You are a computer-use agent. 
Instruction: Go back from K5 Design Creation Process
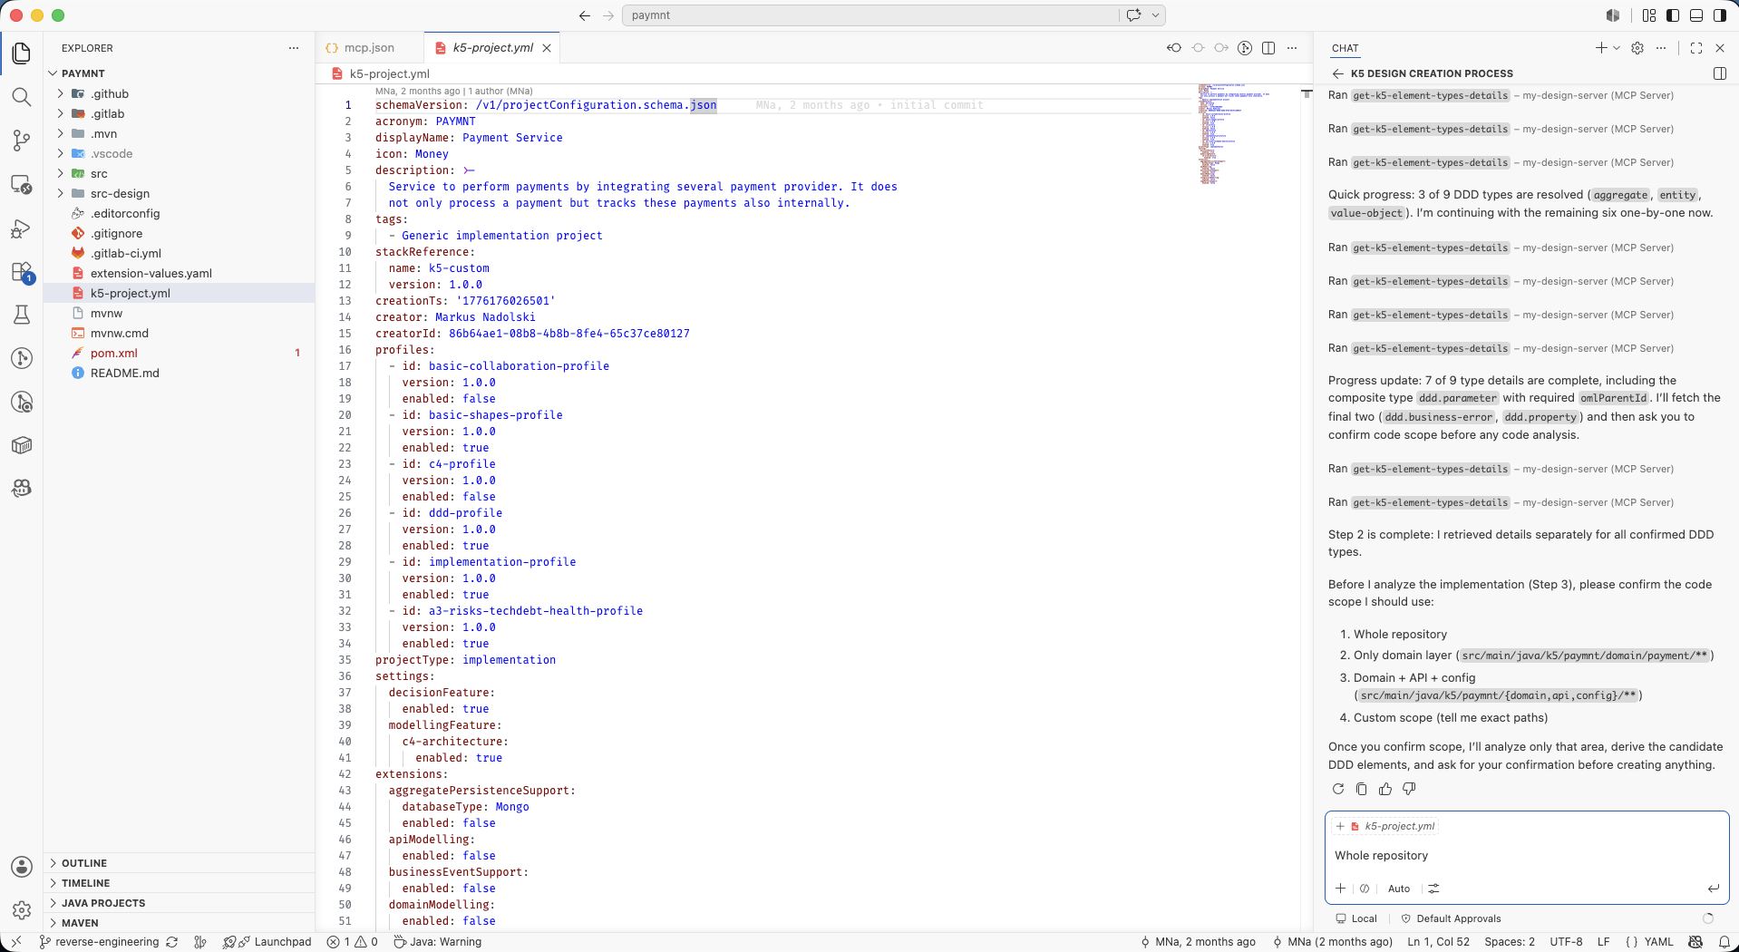(x=1338, y=73)
